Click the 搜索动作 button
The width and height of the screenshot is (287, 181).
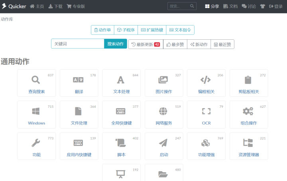pos(116,44)
